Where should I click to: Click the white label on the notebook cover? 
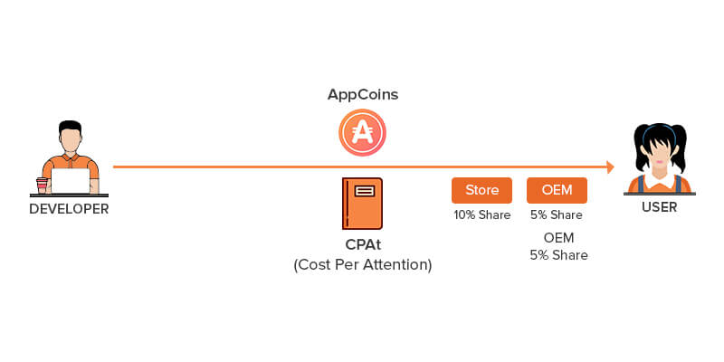click(x=366, y=190)
